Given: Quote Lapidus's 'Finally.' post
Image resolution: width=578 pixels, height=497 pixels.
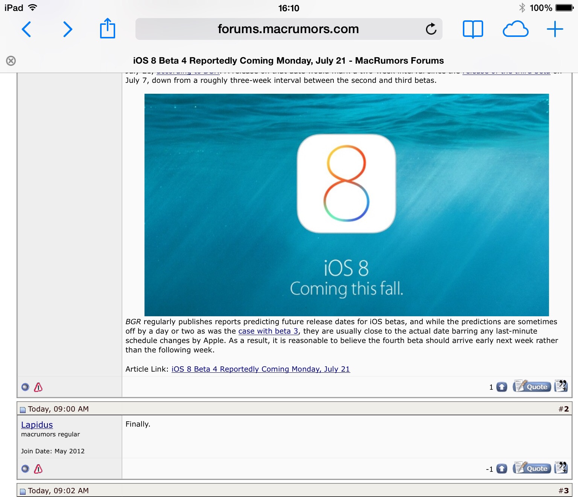Looking at the screenshot, I should 532,468.
